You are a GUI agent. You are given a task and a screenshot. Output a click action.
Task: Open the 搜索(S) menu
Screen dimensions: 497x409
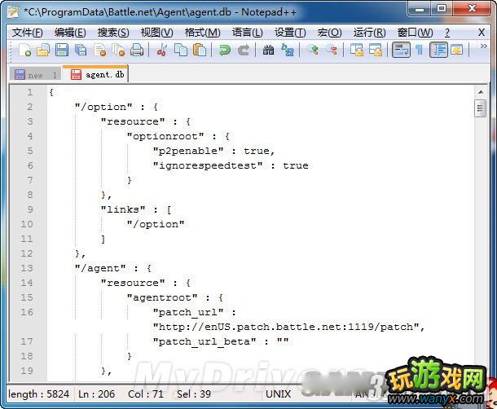[x=113, y=33]
